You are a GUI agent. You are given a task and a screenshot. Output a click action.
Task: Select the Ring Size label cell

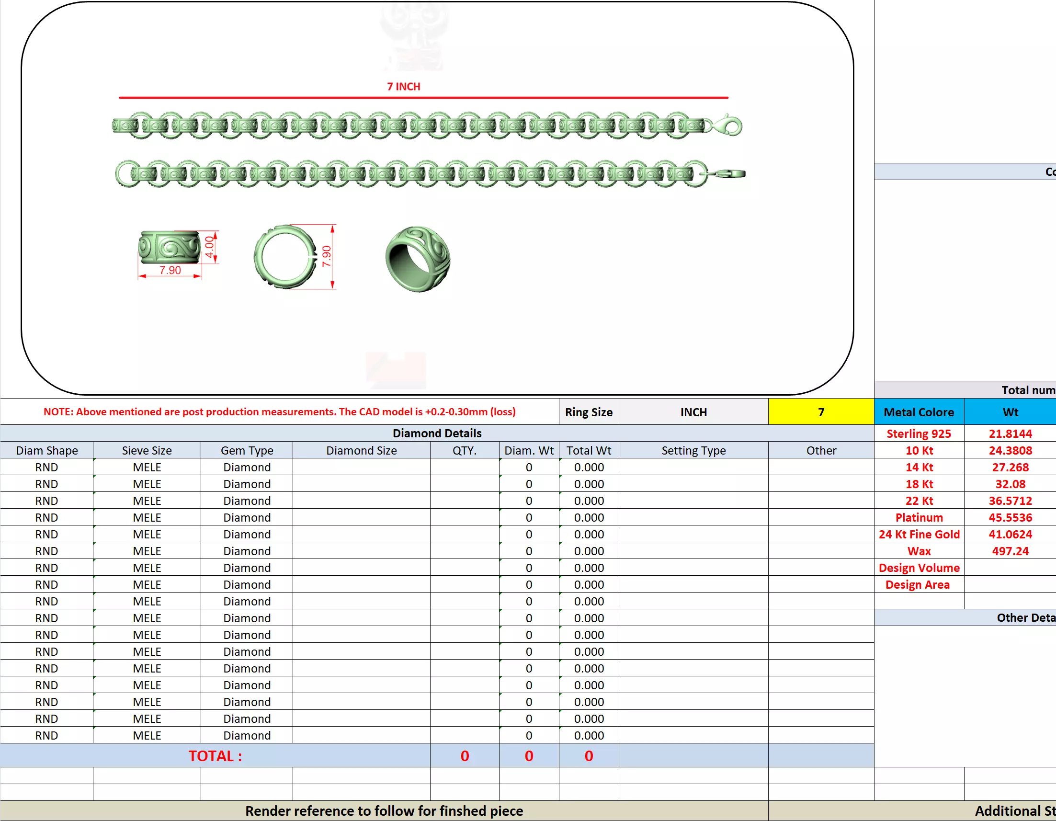point(589,412)
